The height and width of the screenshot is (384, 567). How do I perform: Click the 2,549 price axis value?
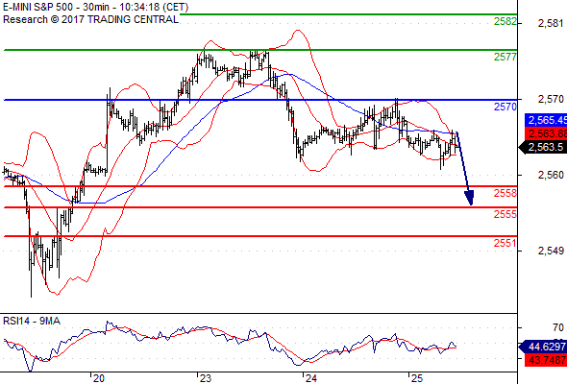[x=551, y=251]
